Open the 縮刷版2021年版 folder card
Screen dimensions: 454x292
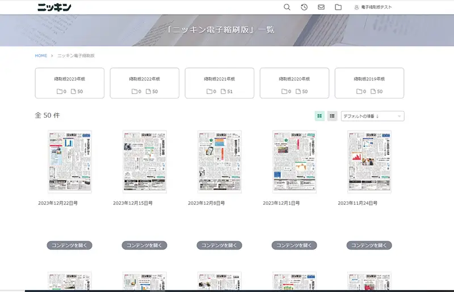[x=220, y=83]
